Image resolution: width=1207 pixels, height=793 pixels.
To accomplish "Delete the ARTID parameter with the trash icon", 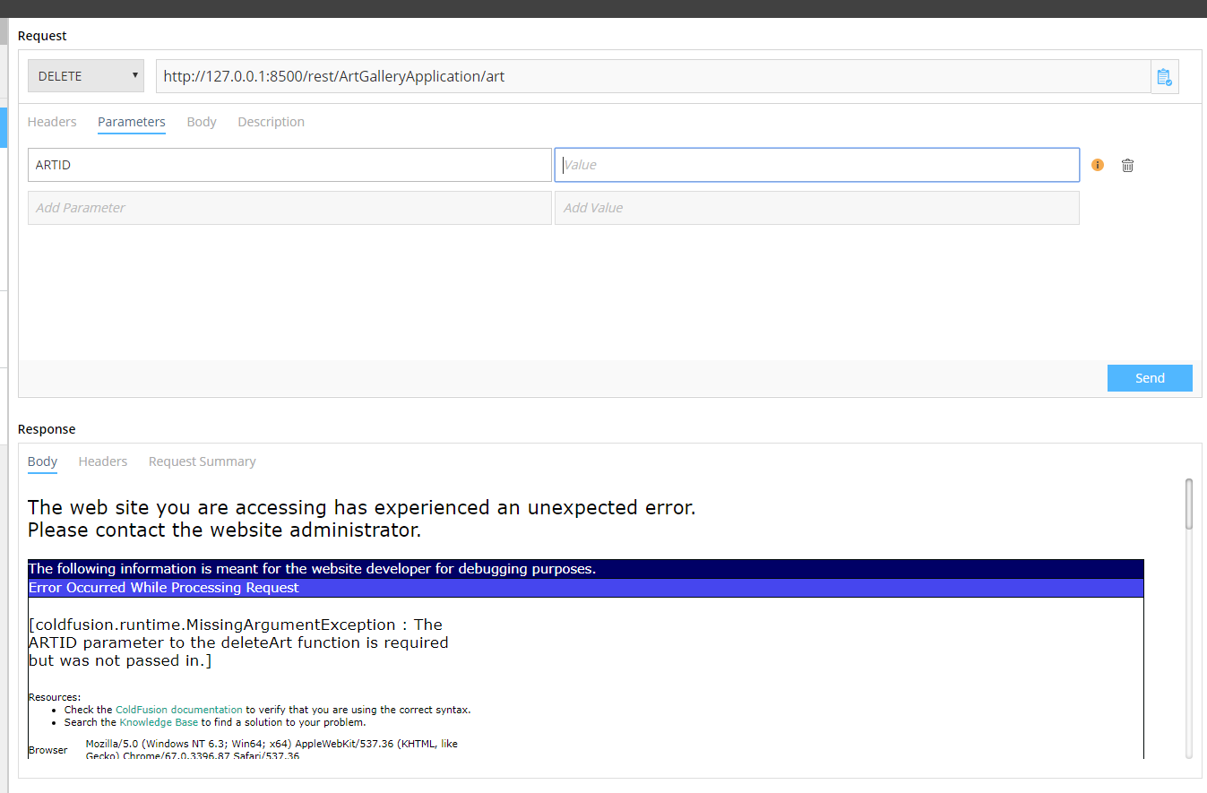I will click(x=1127, y=165).
